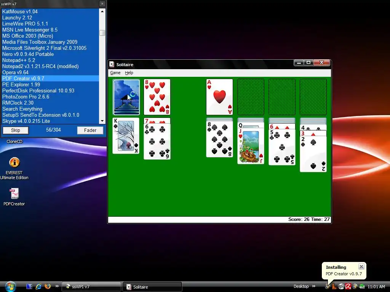Select Media Files Toolbox January 2009
Image resolution: width=390 pixels, height=292 pixels.
tap(50, 42)
